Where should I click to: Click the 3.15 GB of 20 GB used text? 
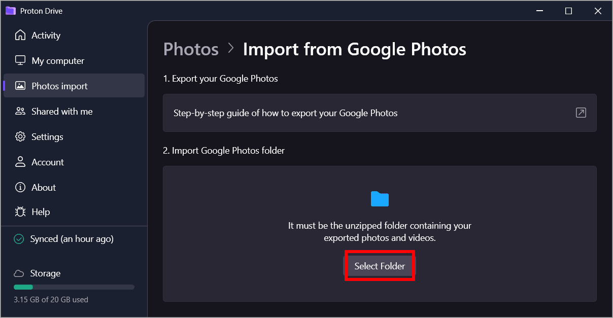(51, 300)
